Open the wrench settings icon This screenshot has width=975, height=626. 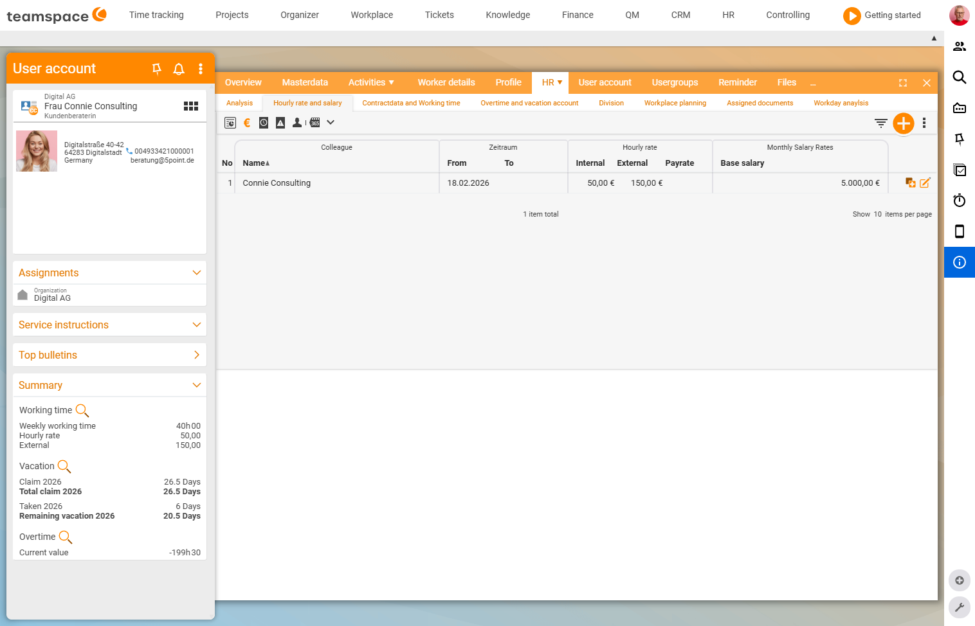(960, 607)
